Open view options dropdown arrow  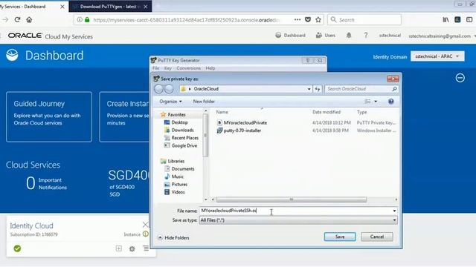[x=376, y=102]
